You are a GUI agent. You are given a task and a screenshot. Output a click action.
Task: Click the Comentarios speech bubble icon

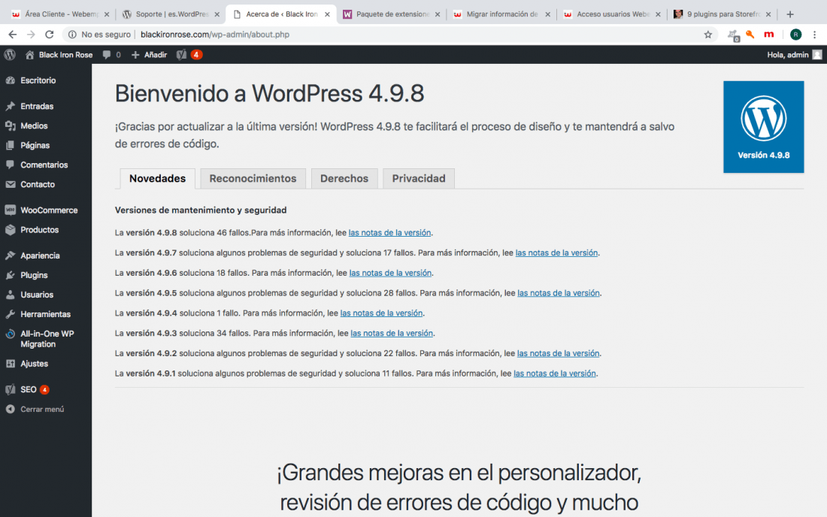click(10, 165)
